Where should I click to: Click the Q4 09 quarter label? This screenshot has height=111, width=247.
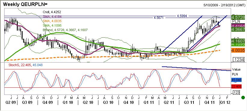point(48,102)
